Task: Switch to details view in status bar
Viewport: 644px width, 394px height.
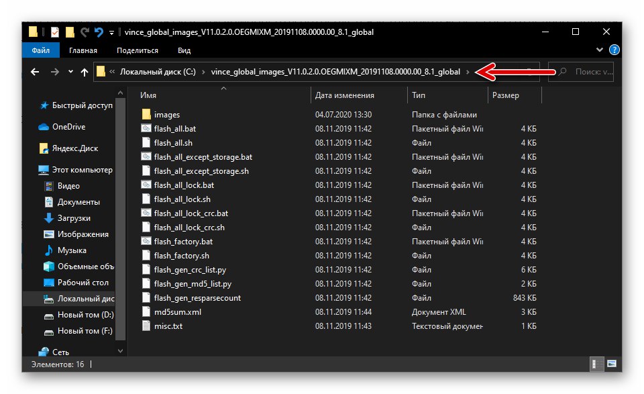Action: 596,364
